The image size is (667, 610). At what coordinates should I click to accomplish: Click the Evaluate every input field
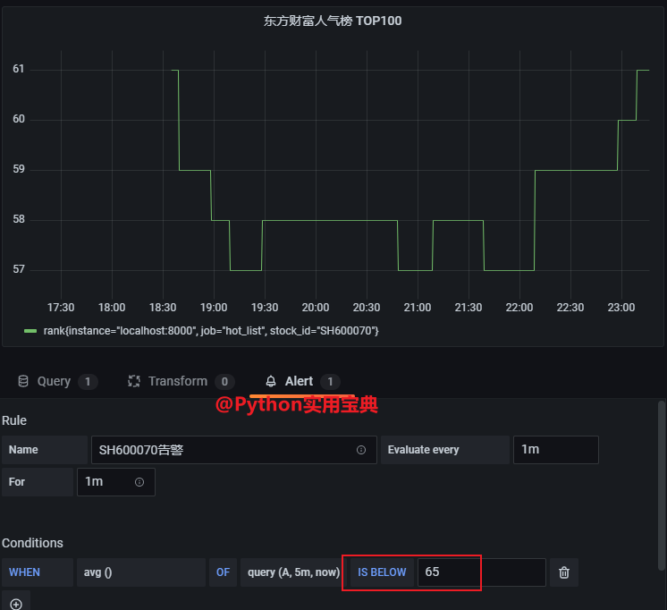554,450
